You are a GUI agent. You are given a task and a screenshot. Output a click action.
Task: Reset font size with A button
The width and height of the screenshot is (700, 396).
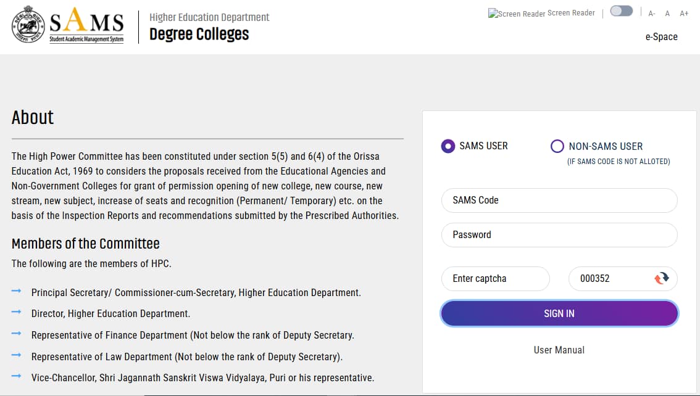[x=667, y=14]
